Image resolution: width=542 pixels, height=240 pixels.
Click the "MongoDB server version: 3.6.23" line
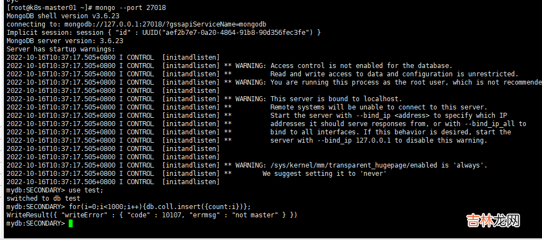pos(65,41)
